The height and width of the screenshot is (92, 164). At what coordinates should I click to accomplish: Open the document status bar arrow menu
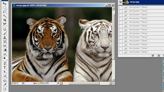58,83
